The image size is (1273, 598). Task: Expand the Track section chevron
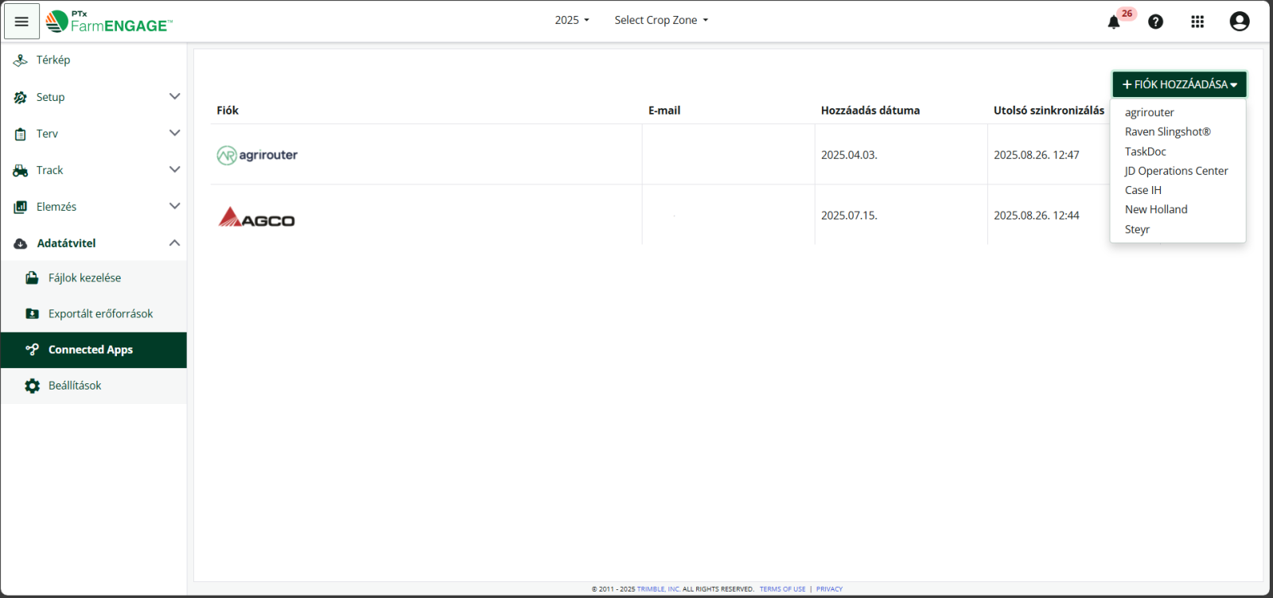pyautogui.click(x=175, y=169)
